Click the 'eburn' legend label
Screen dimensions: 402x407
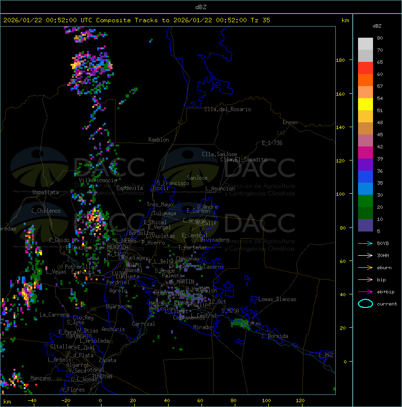click(x=384, y=268)
